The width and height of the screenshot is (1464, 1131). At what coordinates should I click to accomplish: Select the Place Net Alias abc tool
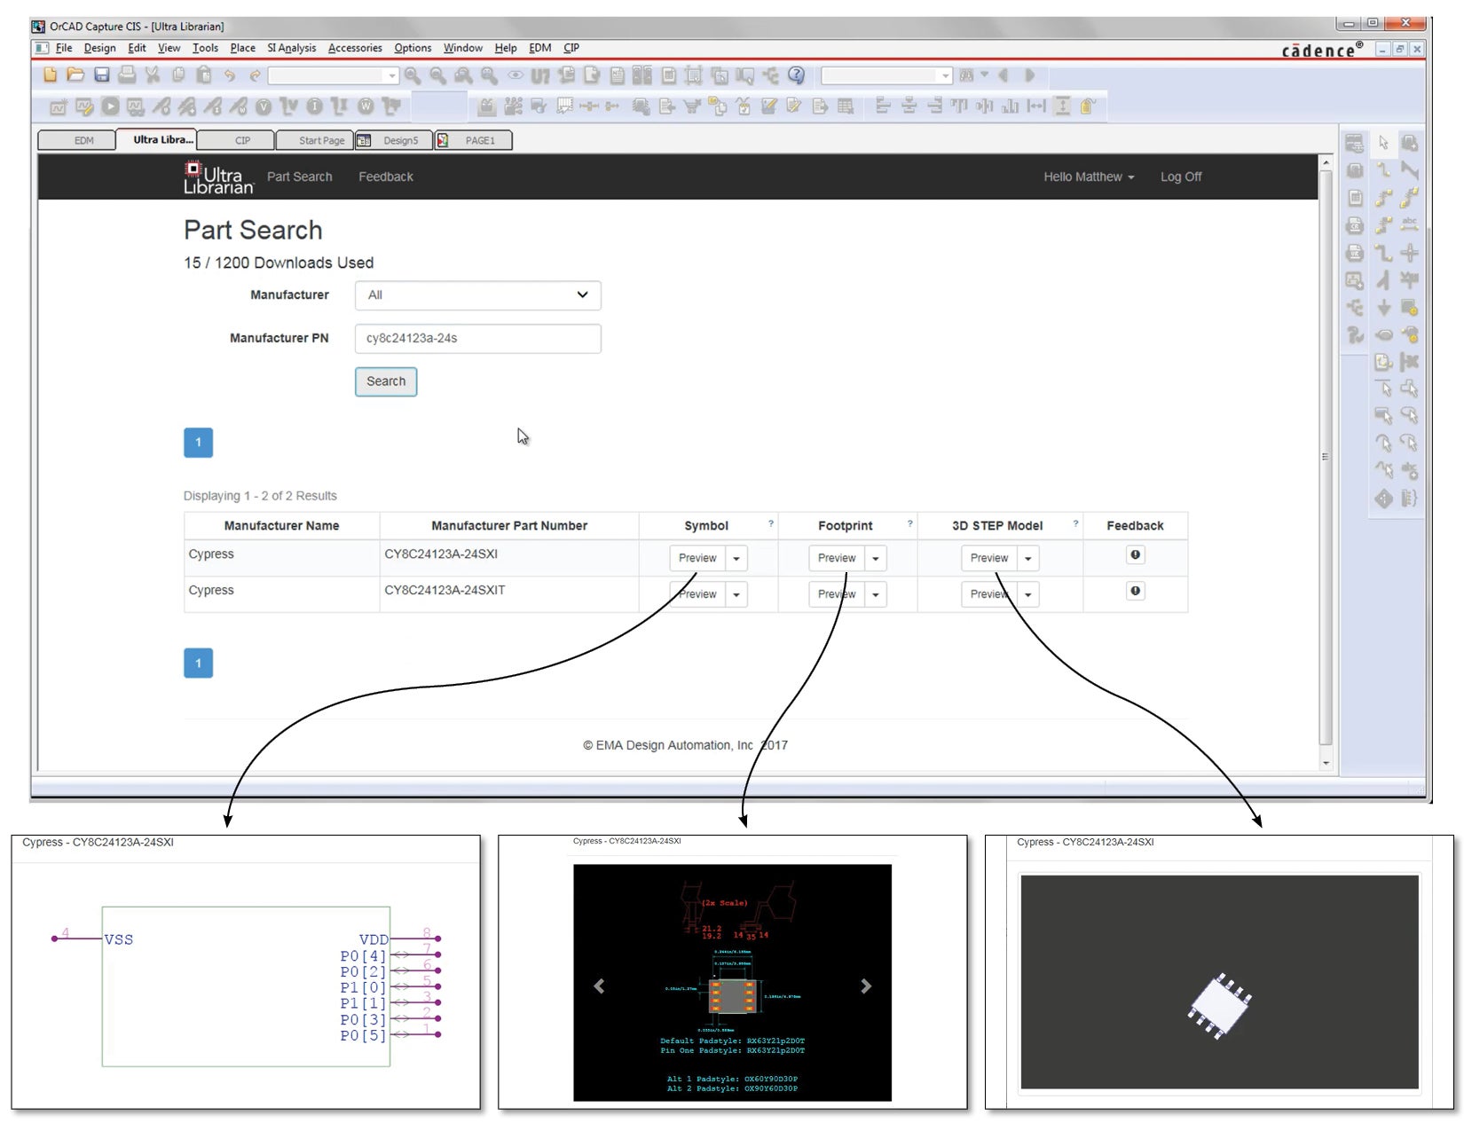pos(1409,224)
